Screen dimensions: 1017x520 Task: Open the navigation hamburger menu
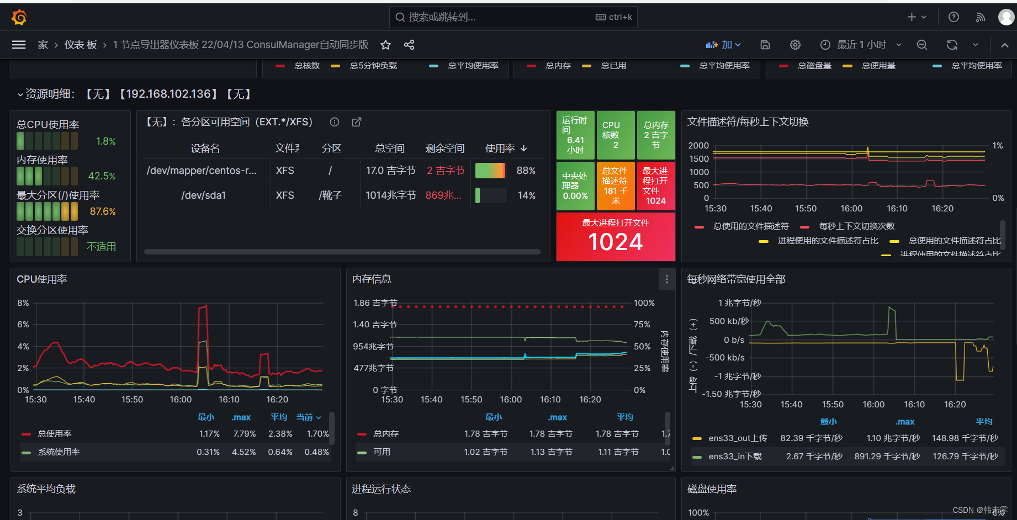(18, 45)
